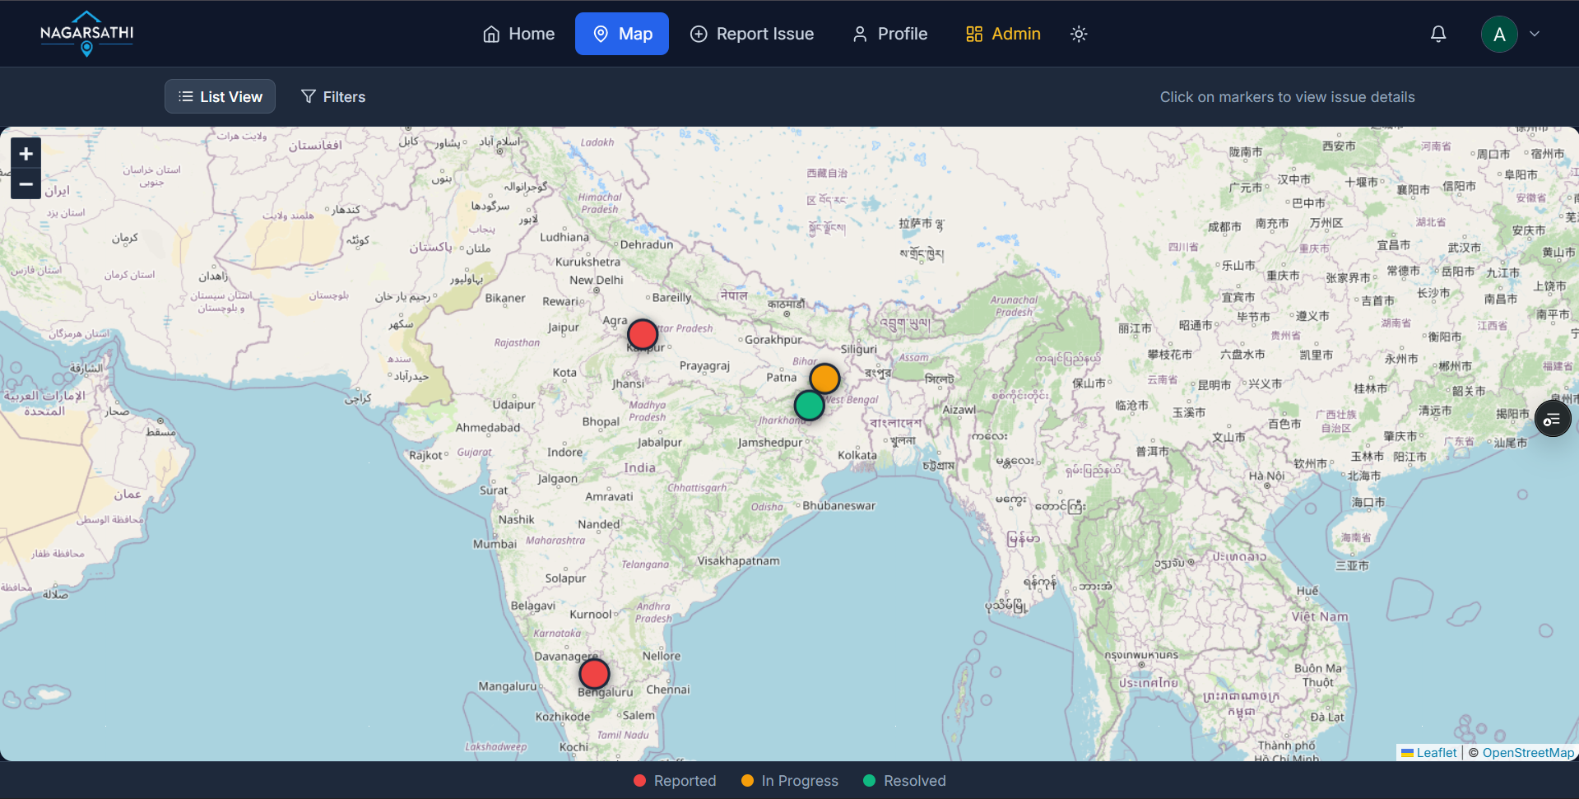Select the red marker near Bengaluru
This screenshot has height=799, width=1579.
(x=594, y=674)
